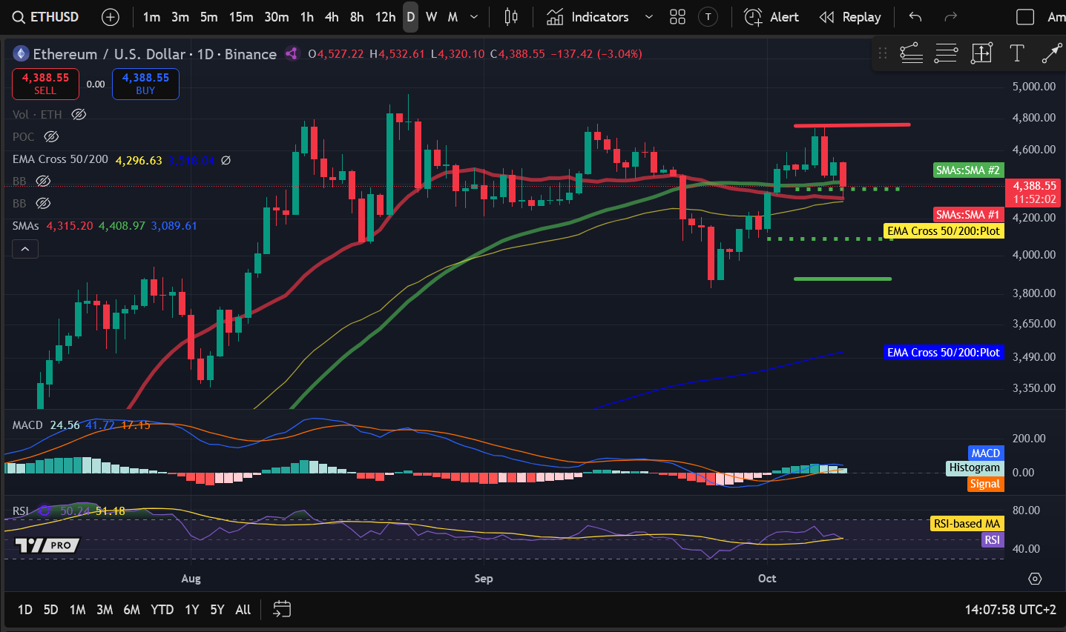Set the date range to 6M
The height and width of the screenshot is (632, 1066).
pyautogui.click(x=131, y=610)
